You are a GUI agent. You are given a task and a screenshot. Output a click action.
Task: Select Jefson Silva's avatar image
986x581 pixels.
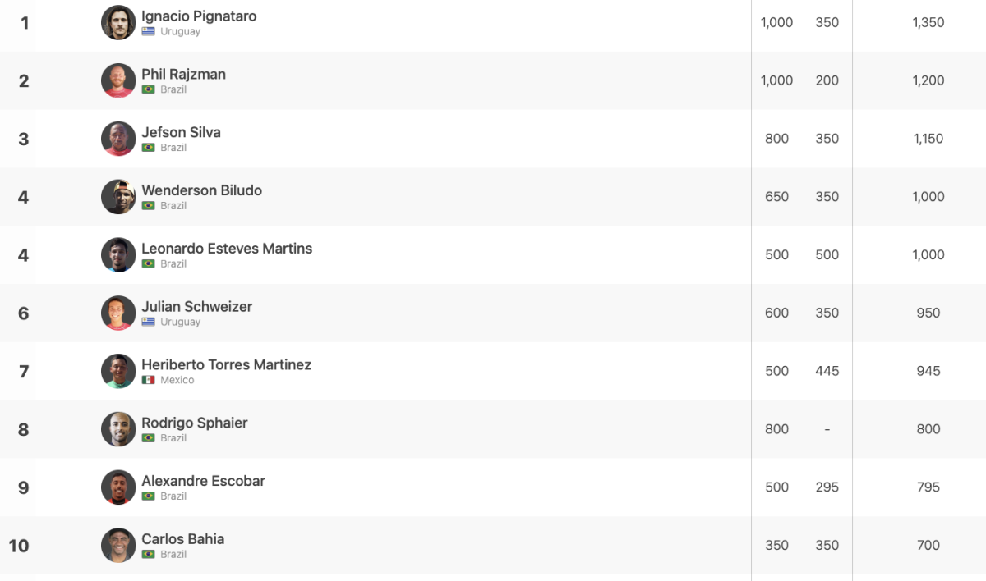pyautogui.click(x=118, y=139)
